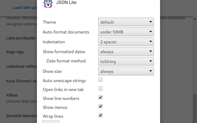This screenshot has width=197, height=123.
Task: Tick the Open links in new tab checkbox
Action: 100,89
